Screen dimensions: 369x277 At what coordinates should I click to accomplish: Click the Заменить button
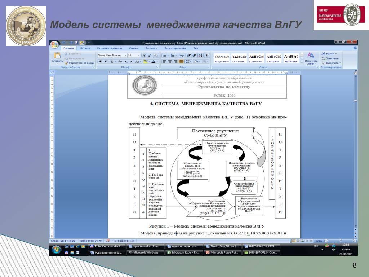click(330, 58)
